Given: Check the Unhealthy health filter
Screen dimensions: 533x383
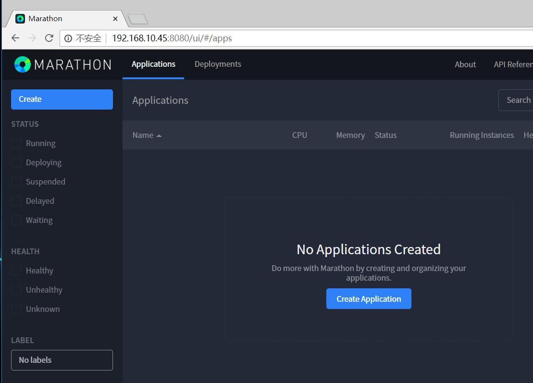Looking at the screenshot, I should tap(16, 290).
